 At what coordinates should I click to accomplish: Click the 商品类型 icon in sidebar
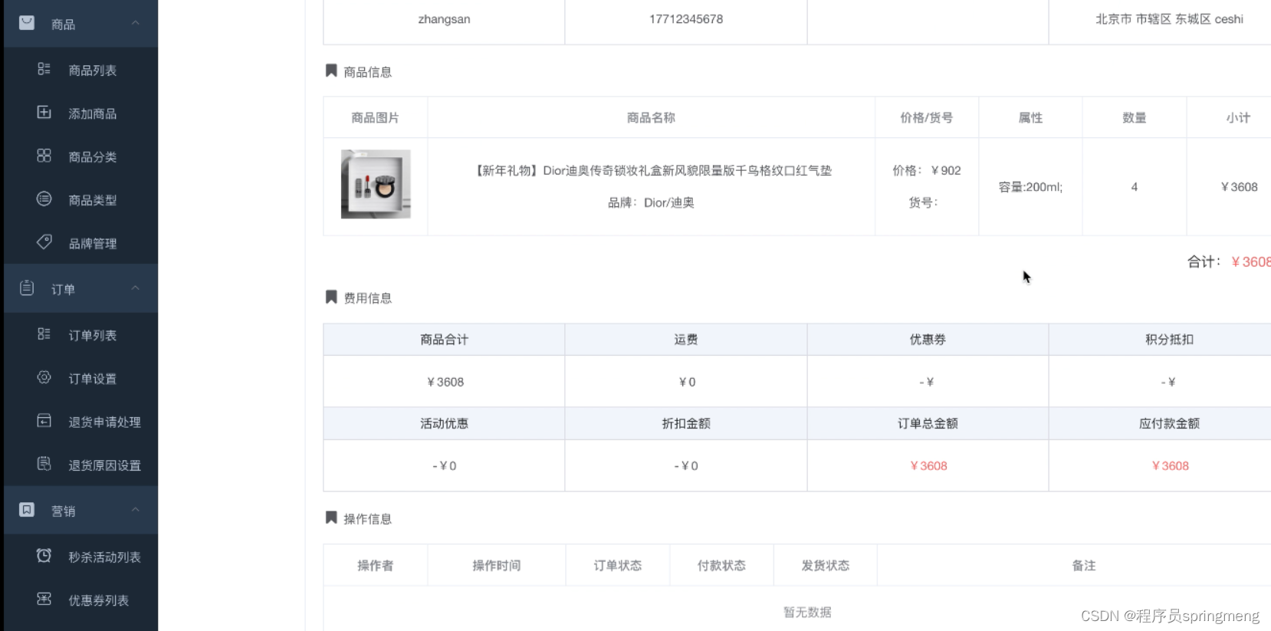[44, 199]
